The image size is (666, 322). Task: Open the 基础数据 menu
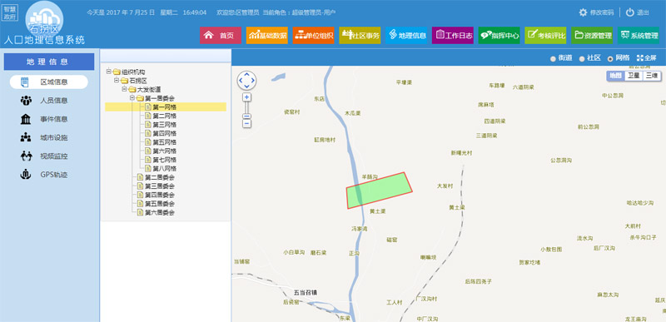pos(266,36)
